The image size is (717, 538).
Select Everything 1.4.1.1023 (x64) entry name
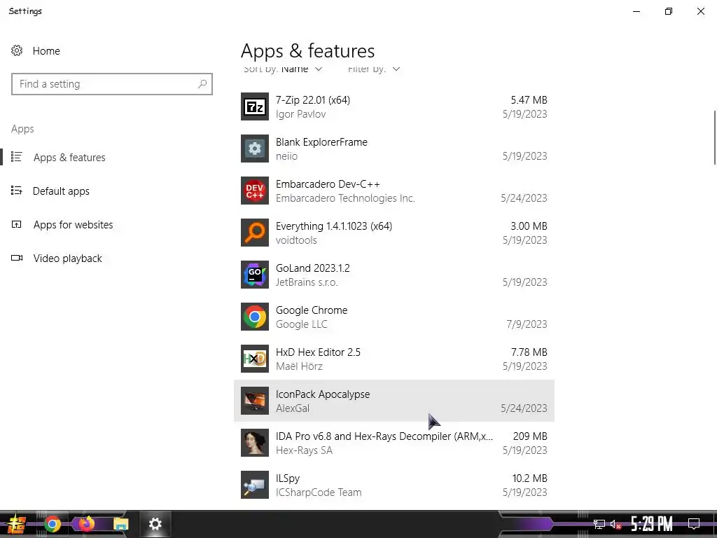coord(334,226)
